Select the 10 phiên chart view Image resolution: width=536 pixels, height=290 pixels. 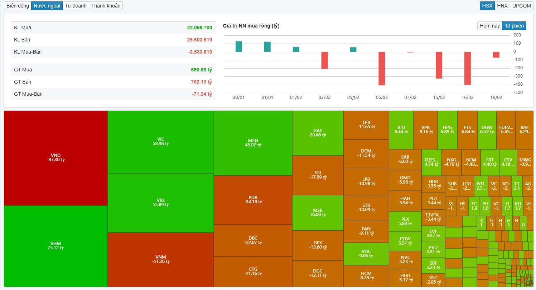514,26
